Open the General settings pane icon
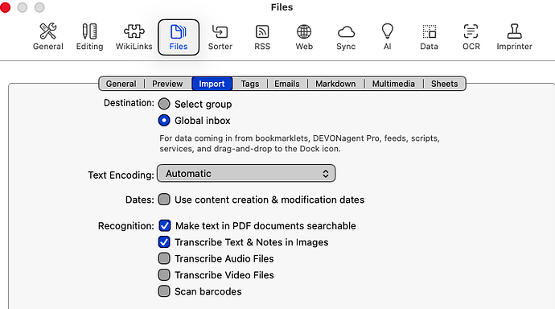This screenshot has height=309, width=555. tap(47, 37)
